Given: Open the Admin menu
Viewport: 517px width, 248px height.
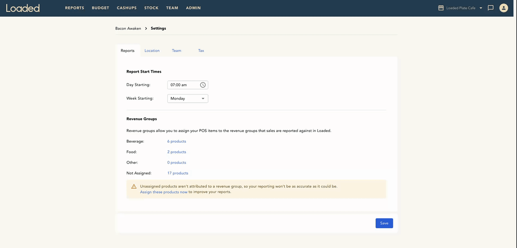Looking at the screenshot, I should pos(193,8).
